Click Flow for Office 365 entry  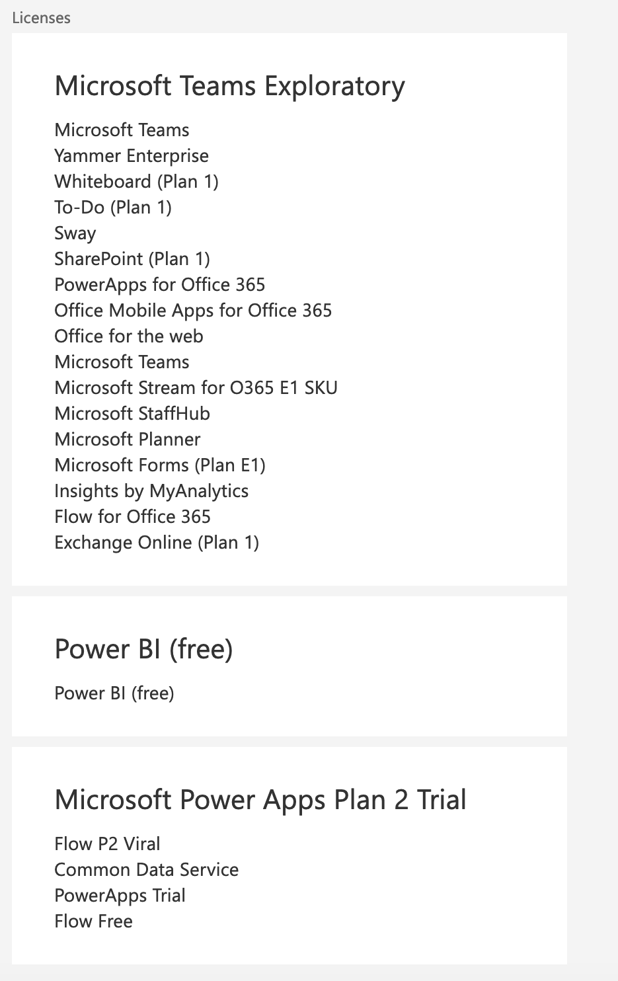coord(132,517)
